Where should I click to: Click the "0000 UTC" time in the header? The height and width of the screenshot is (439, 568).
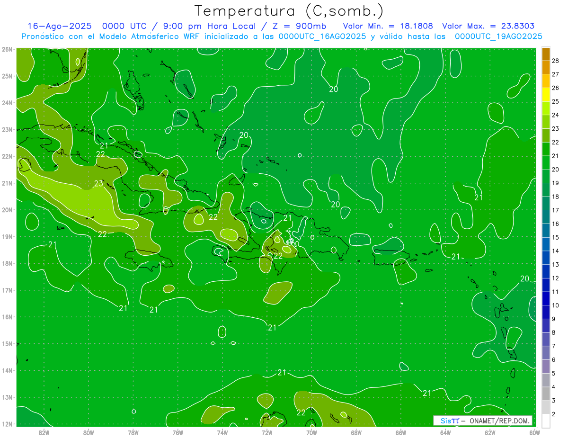click(125, 26)
